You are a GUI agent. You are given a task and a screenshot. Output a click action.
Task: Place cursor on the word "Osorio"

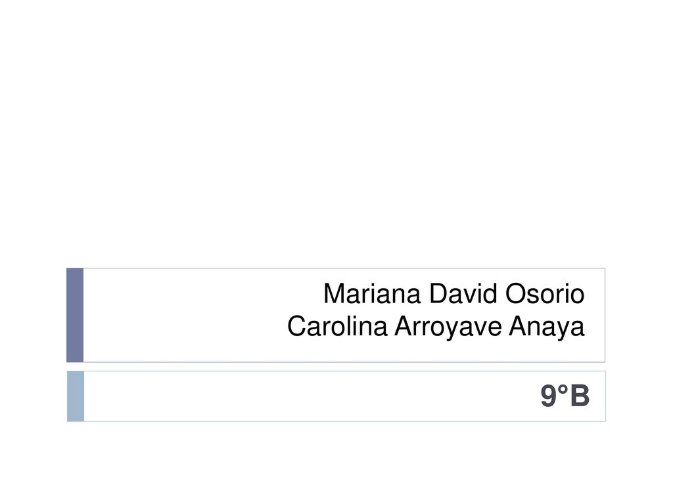pos(545,294)
